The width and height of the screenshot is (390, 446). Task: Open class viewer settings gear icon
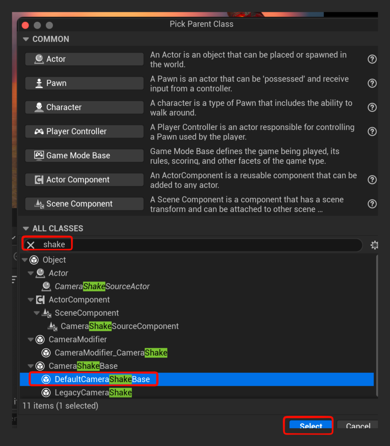pyautogui.click(x=374, y=245)
